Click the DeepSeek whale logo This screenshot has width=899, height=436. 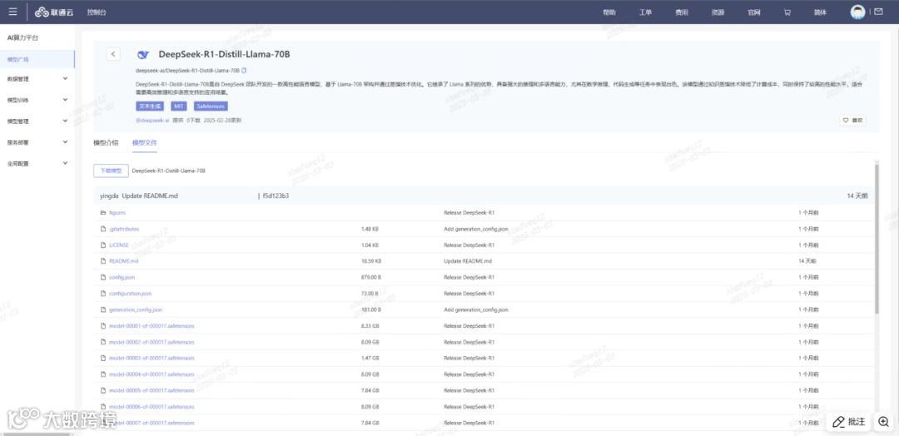coord(143,54)
